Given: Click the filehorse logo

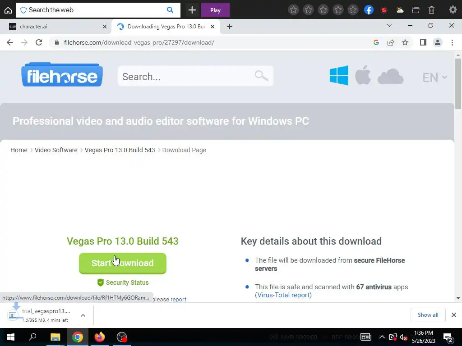Looking at the screenshot, I should click(x=62, y=74).
